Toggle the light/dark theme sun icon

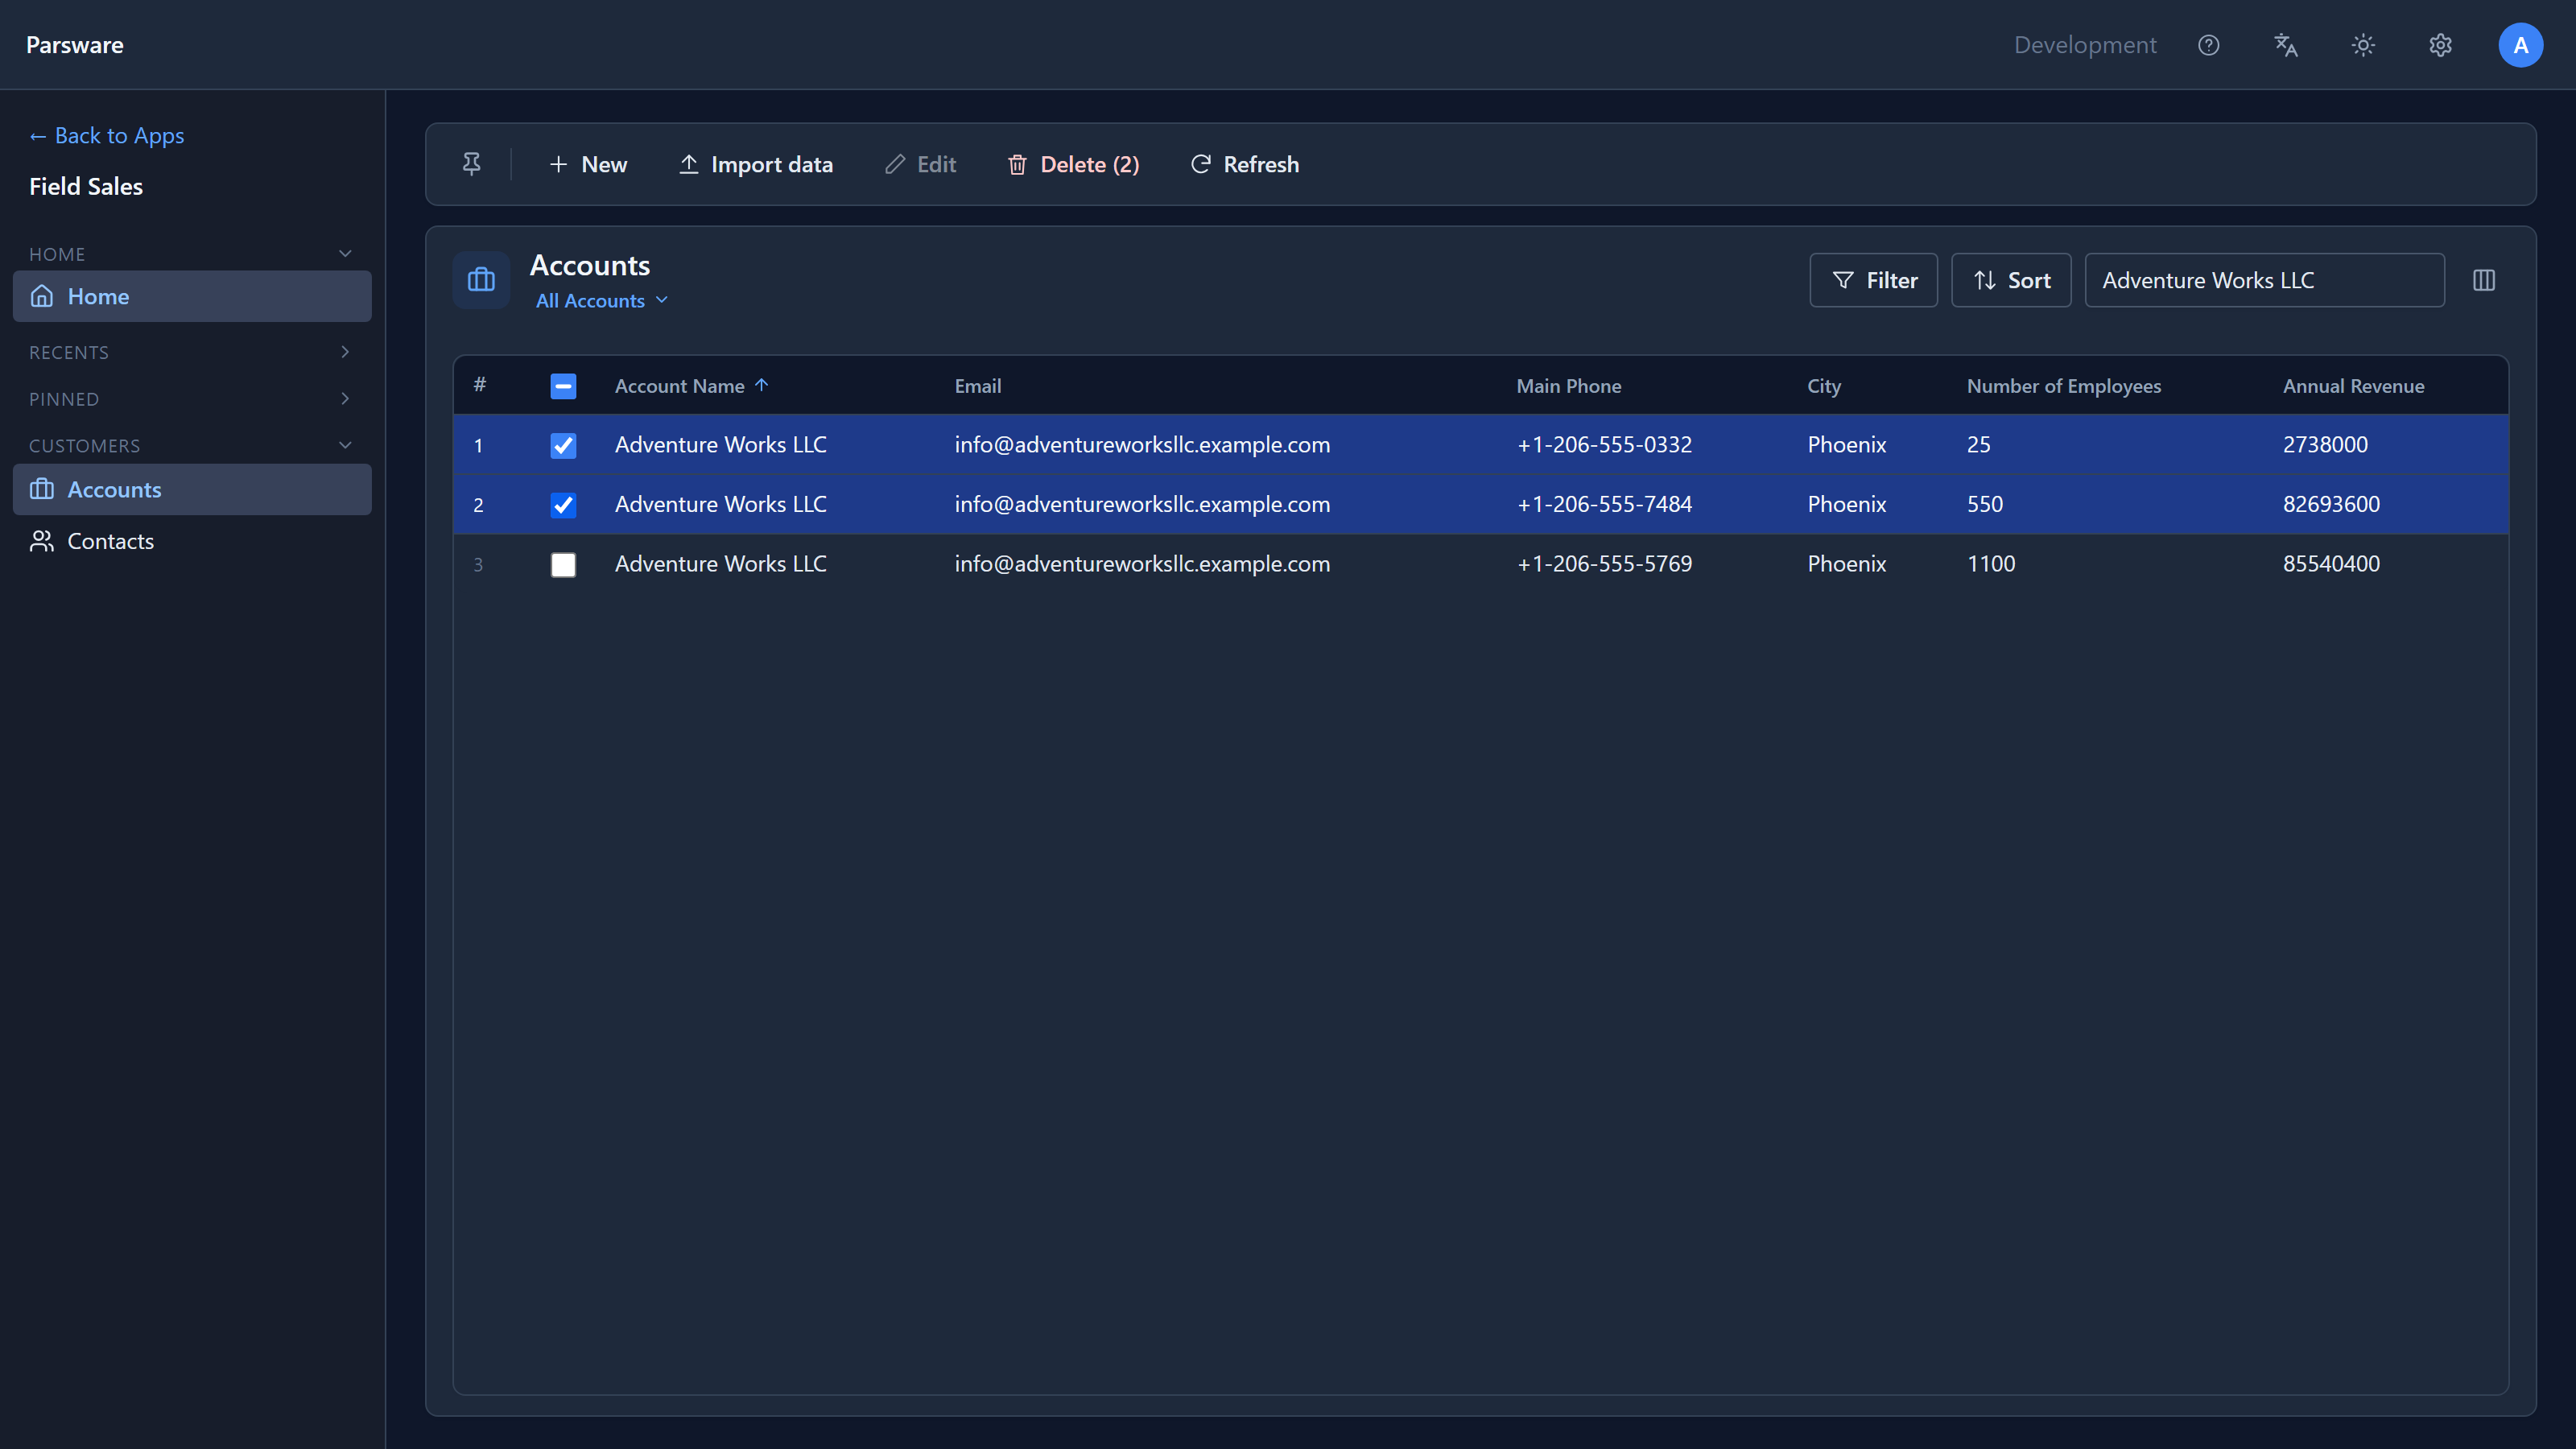click(2363, 45)
